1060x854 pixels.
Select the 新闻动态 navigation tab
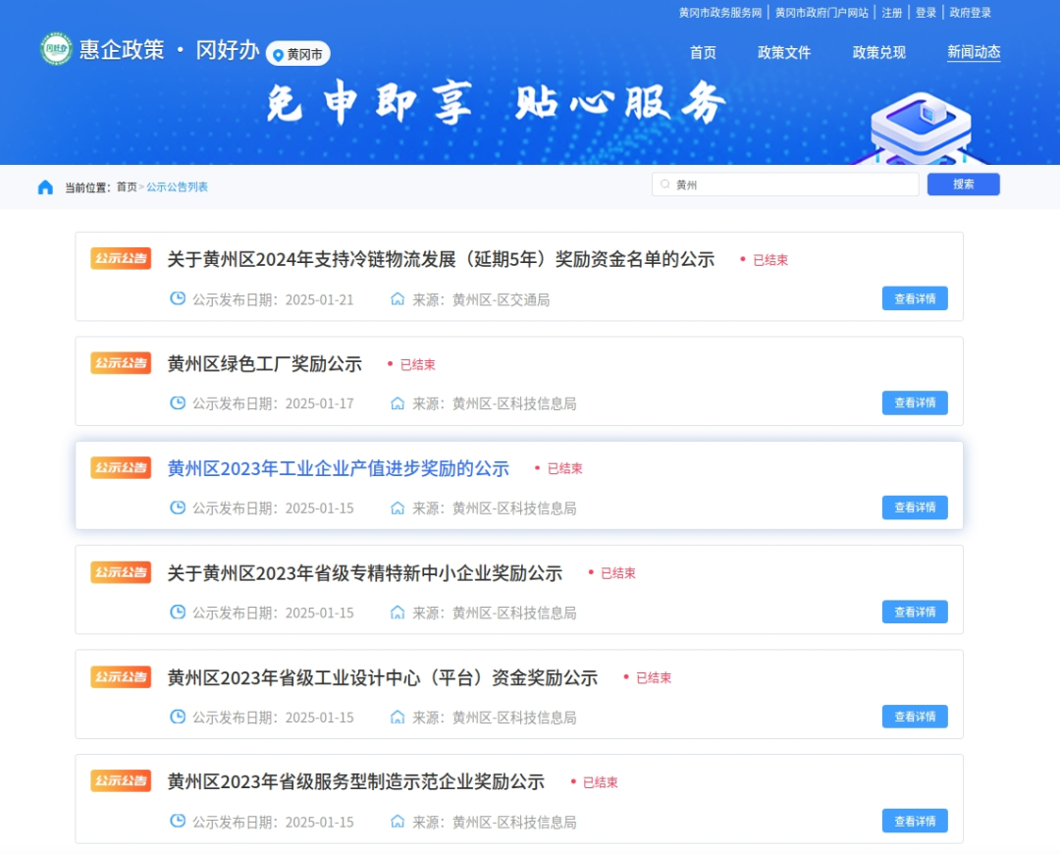(974, 53)
